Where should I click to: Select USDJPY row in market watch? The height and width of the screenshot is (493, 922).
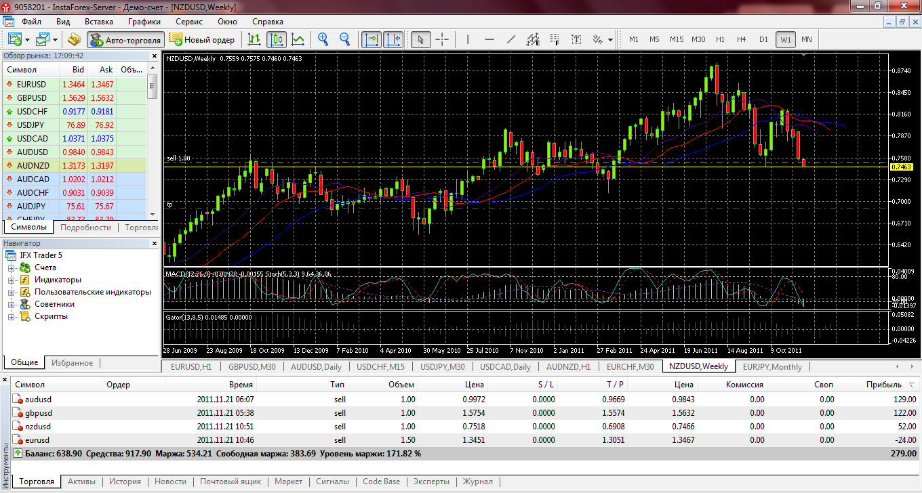(75, 125)
